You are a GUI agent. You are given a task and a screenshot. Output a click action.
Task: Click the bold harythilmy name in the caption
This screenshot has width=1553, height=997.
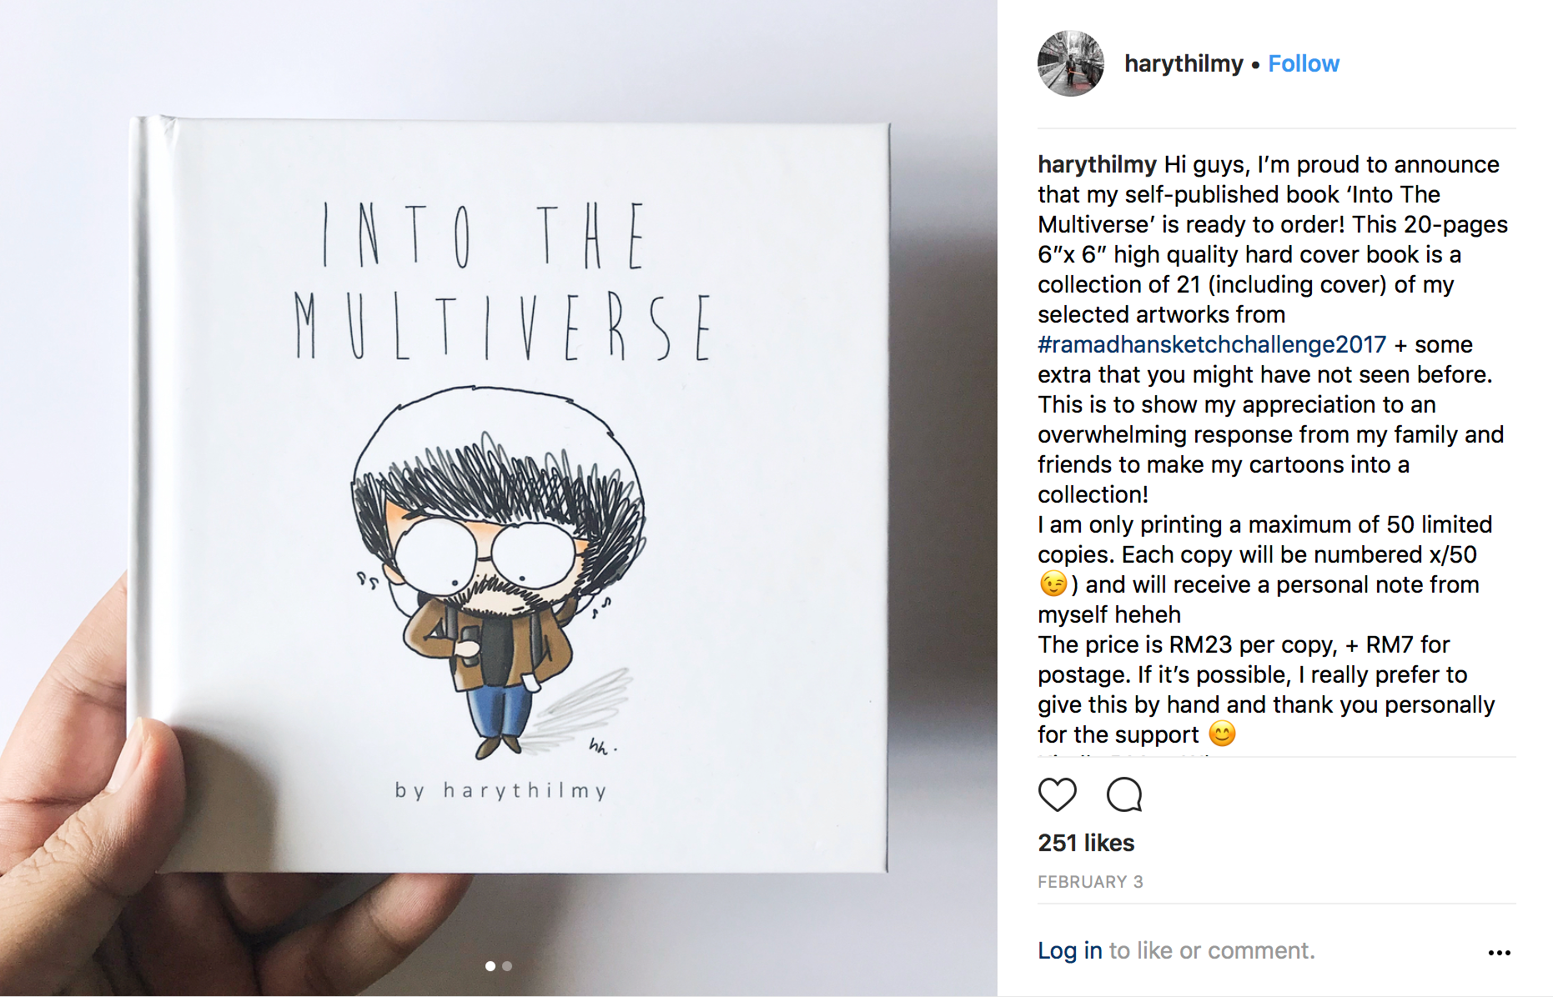(1097, 164)
